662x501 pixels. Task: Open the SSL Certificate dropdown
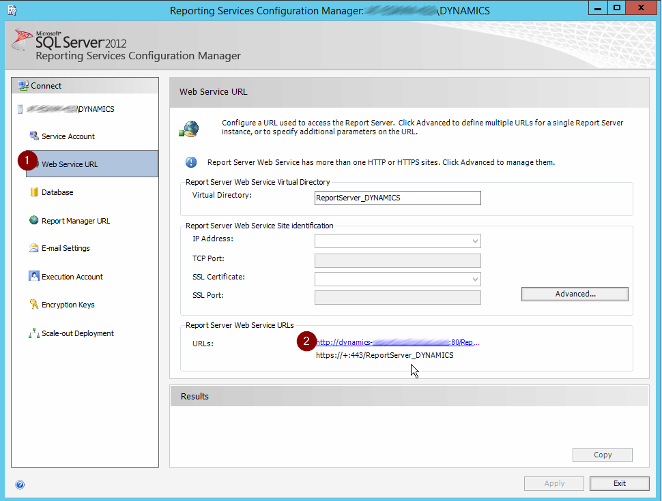(397, 279)
